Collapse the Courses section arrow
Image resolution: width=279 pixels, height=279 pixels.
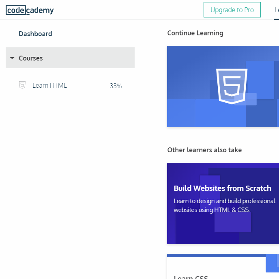coord(12,58)
